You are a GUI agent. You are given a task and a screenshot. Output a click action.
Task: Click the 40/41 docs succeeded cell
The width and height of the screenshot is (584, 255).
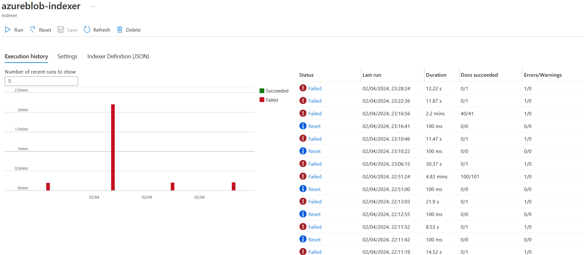[467, 114]
